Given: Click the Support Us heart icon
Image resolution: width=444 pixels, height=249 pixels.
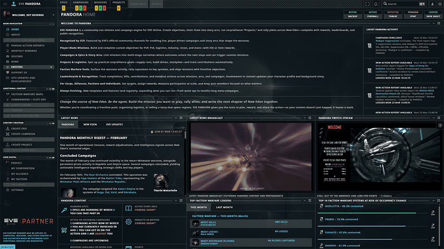Looking at the screenshot, I should [8, 73].
